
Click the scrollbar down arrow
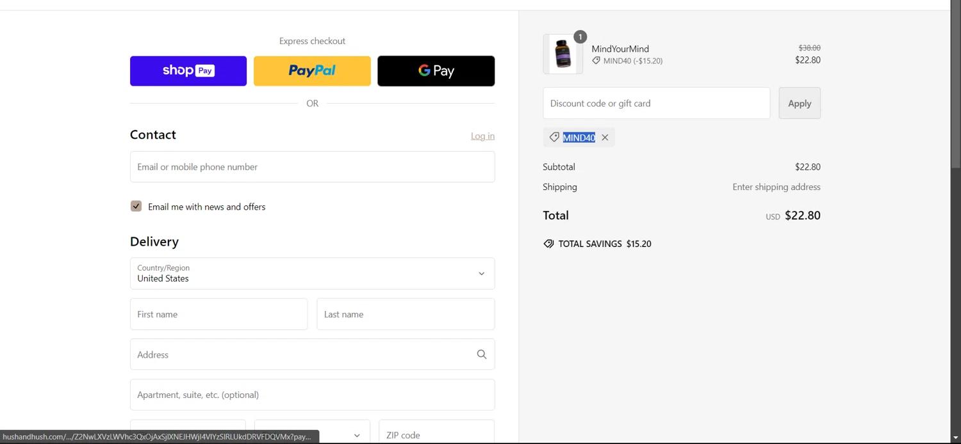956,438
